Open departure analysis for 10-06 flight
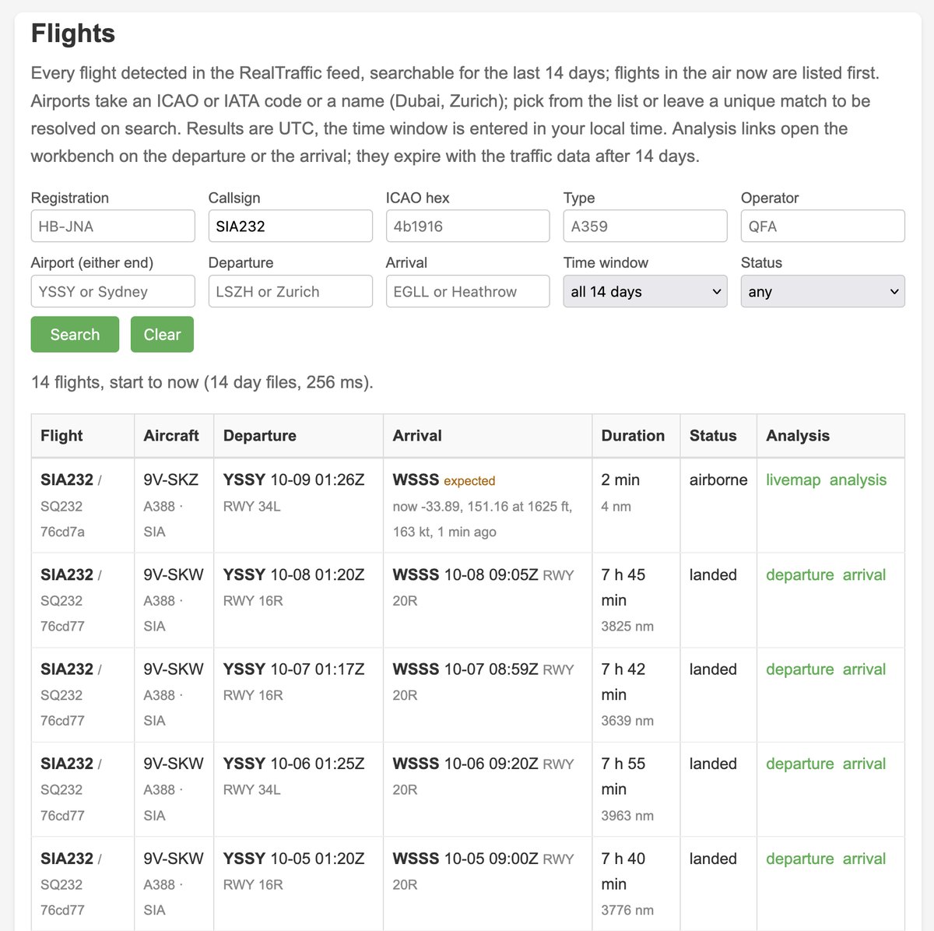This screenshot has width=934, height=931. [x=799, y=764]
